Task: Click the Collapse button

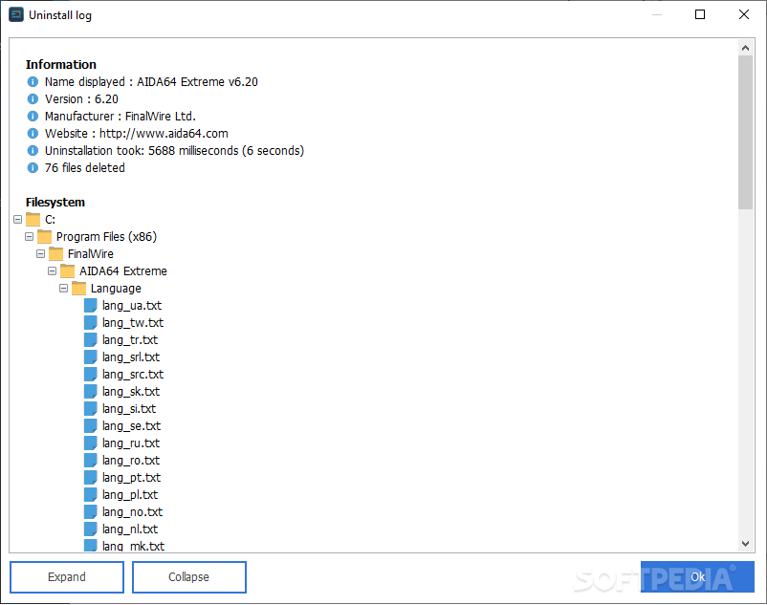Action: (x=188, y=577)
